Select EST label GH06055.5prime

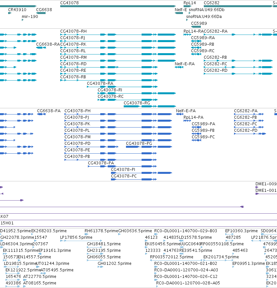click(x=104, y=257)
